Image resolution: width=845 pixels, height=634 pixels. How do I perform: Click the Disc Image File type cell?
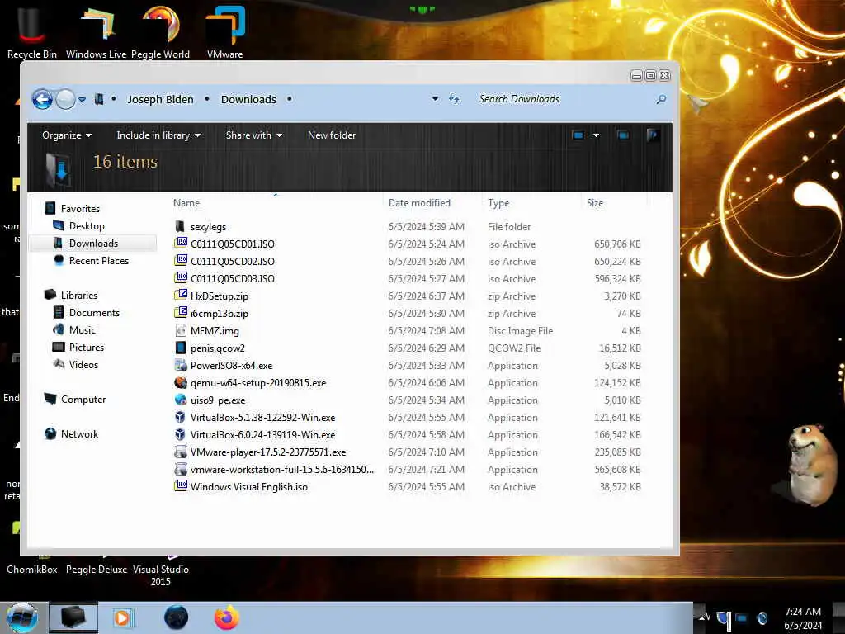tap(520, 331)
